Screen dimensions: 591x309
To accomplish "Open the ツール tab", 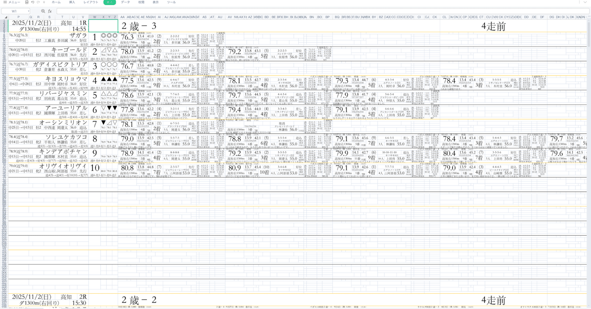I will coord(171,2).
